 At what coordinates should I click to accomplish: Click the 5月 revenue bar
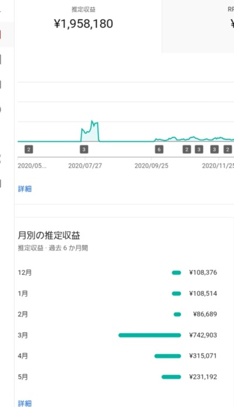[171, 377]
